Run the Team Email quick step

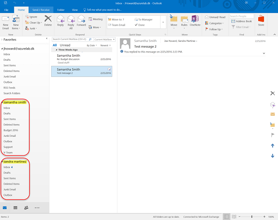[117, 25]
